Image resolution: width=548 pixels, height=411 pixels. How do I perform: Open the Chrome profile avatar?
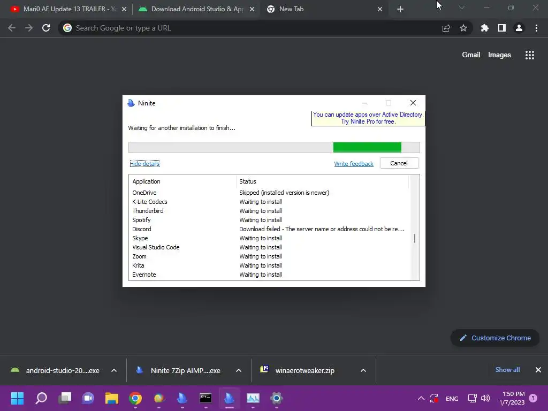click(519, 28)
